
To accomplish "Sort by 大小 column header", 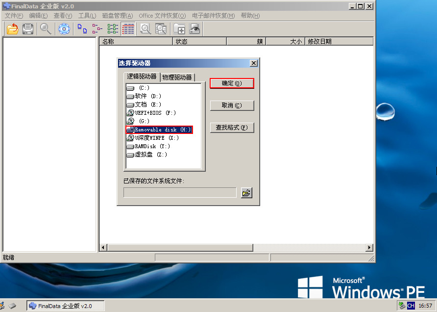I will (x=286, y=42).
